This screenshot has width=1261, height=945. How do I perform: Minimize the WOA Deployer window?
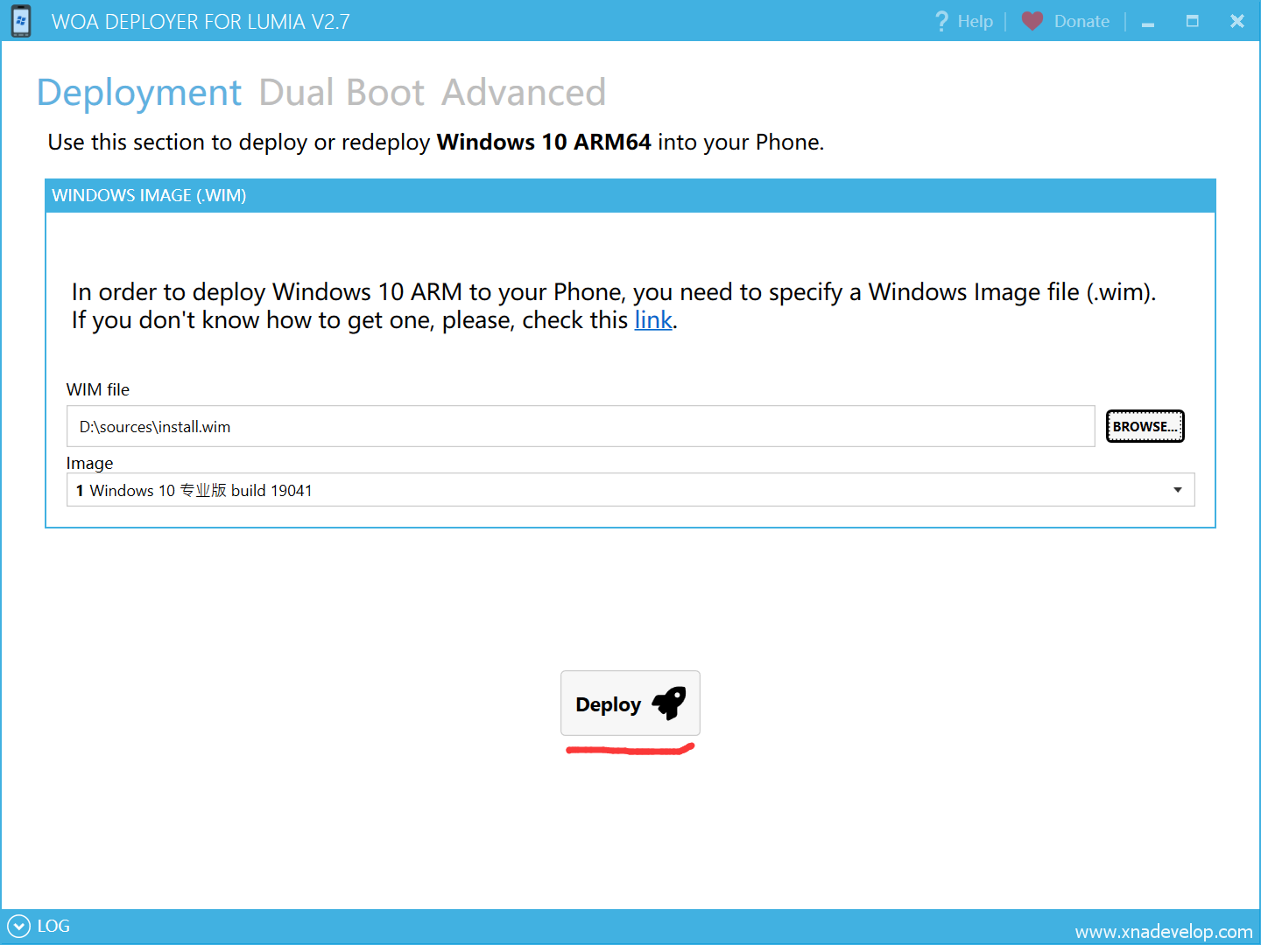(1148, 22)
